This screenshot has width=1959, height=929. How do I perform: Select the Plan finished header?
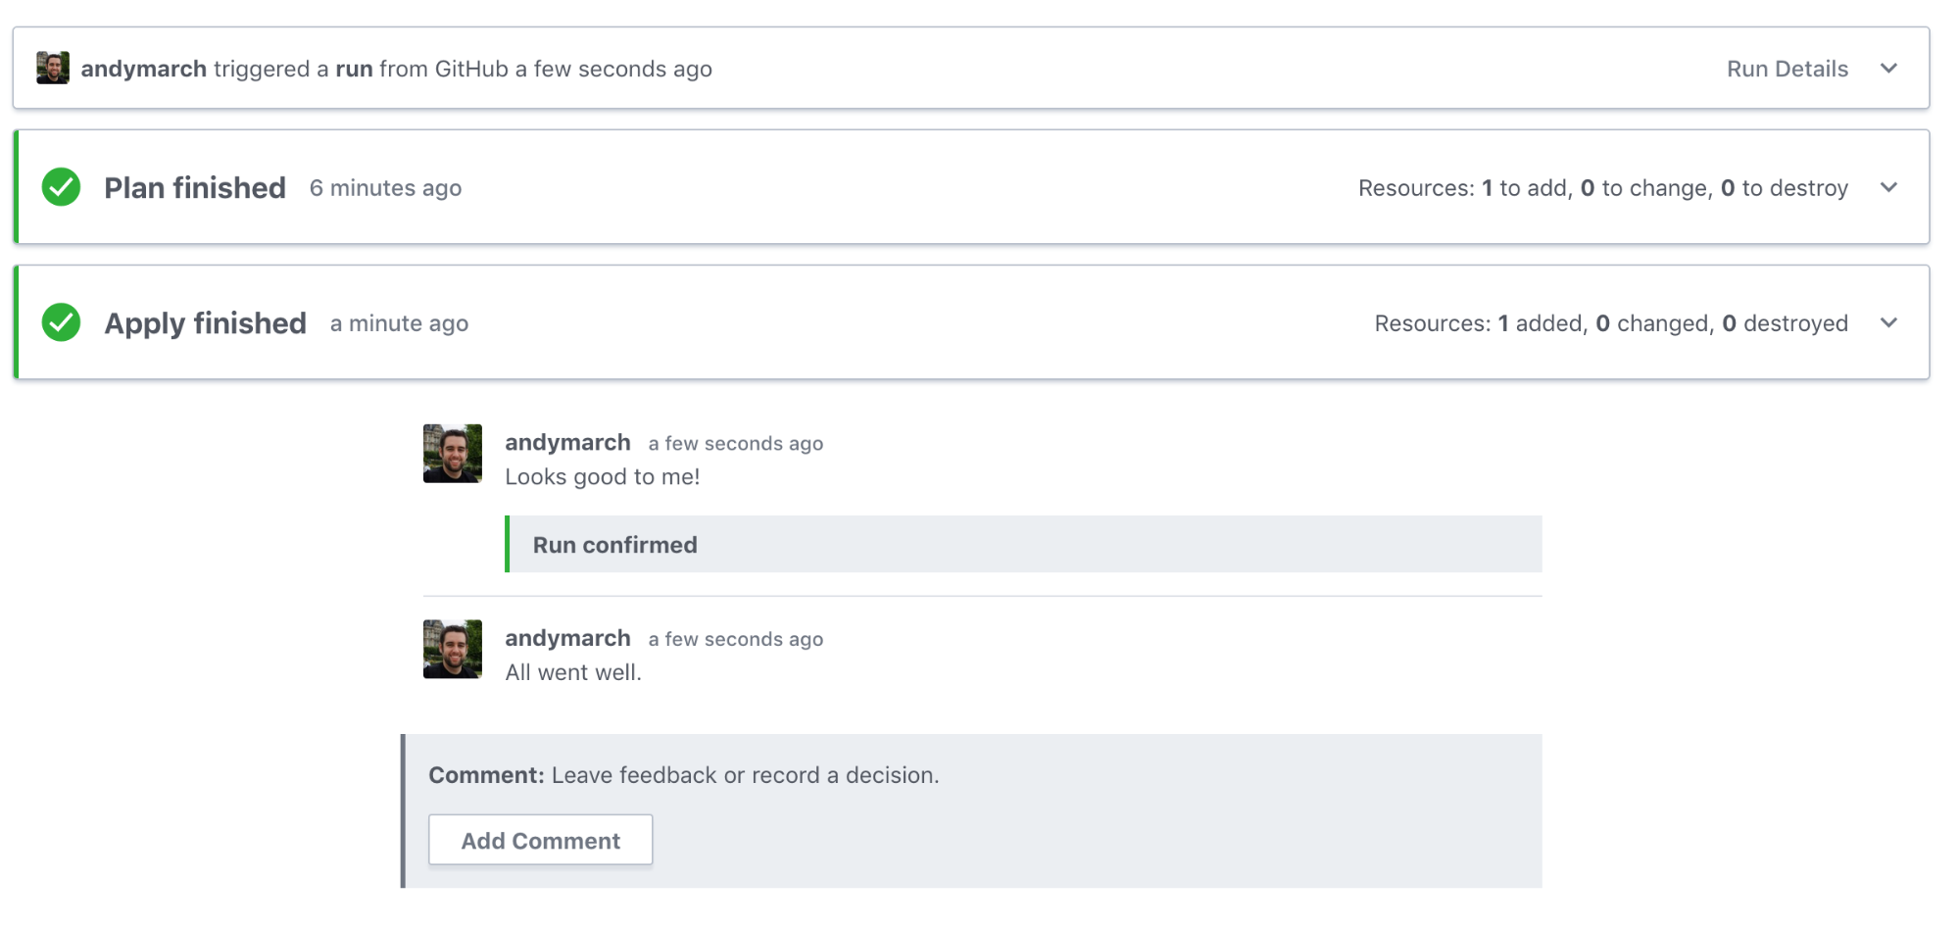point(195,187)
